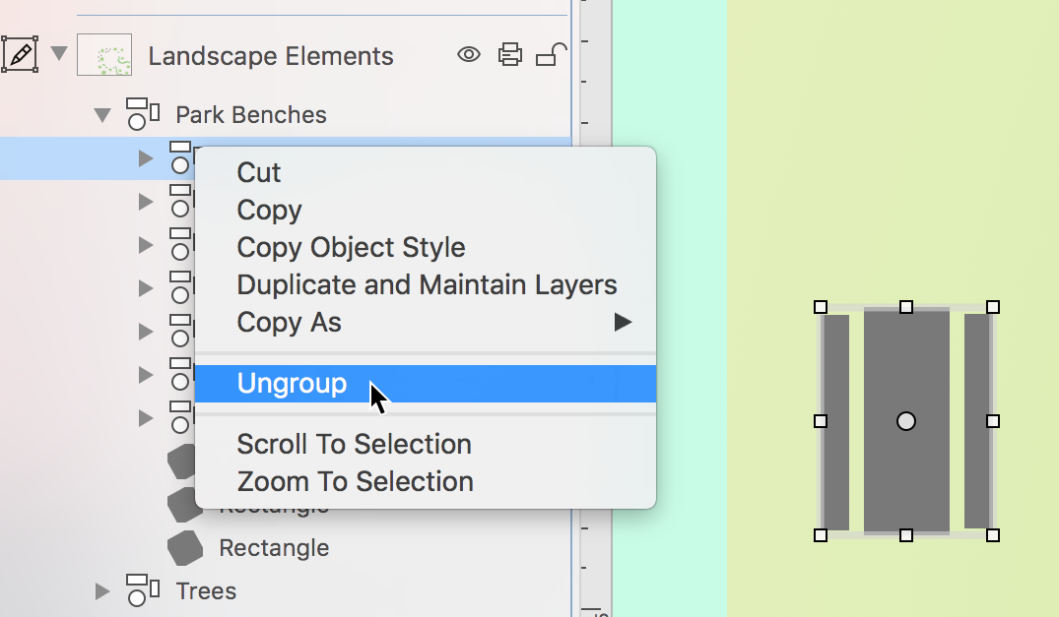Select the Landscape Elements layer name
This screenshot has height=617, width=1059.
coord(271,56)
